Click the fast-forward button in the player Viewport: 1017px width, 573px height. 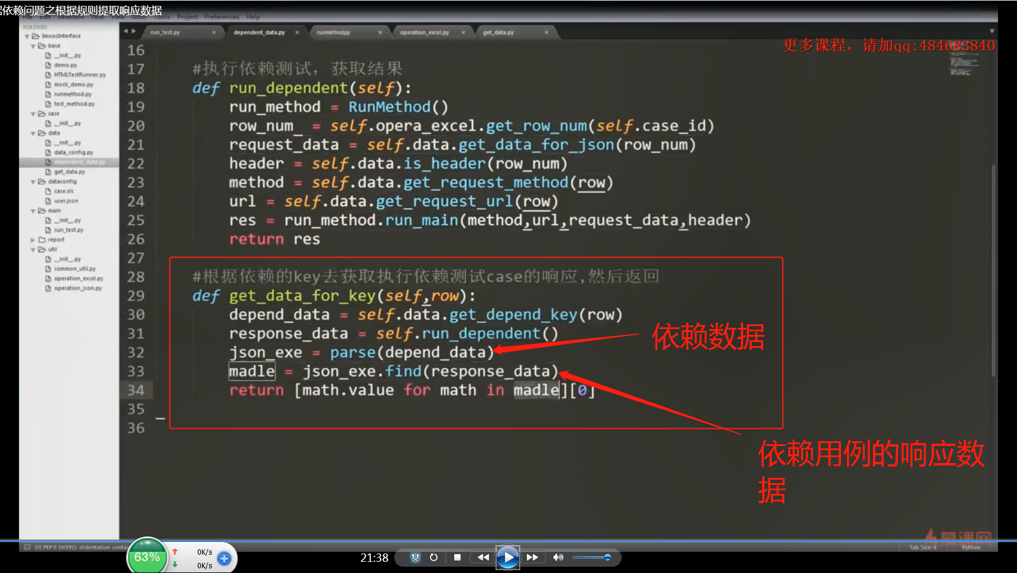(532, 557)
